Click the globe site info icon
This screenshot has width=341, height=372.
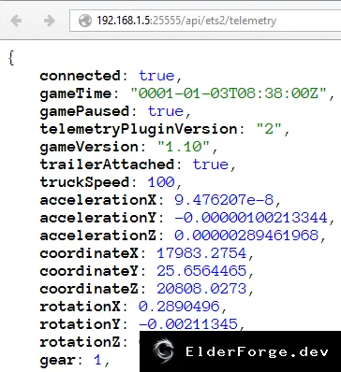point(84,21)
